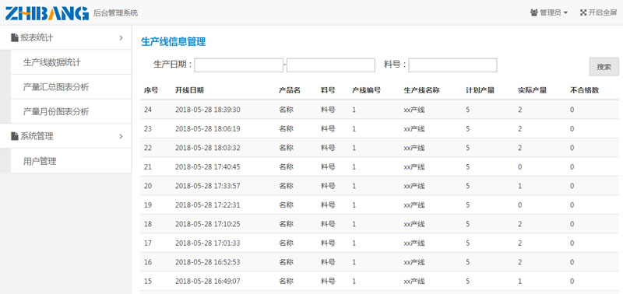The height and width of the screenshot is (294, 623).
Task: Select row with 序号 19
Action: (x=379, y=205)
